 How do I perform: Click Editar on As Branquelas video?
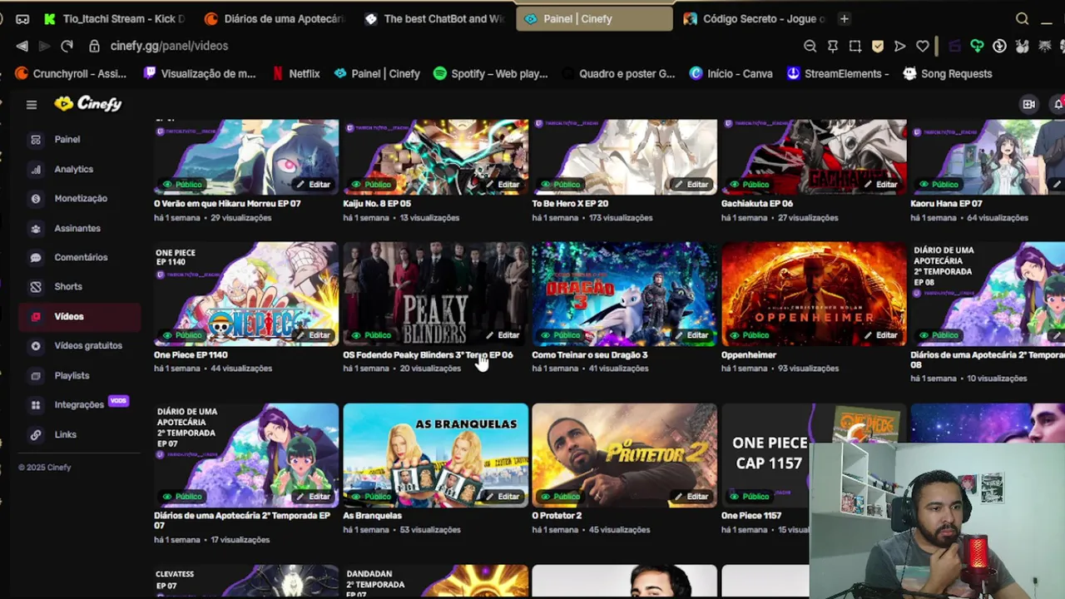[x=502, y=497]
